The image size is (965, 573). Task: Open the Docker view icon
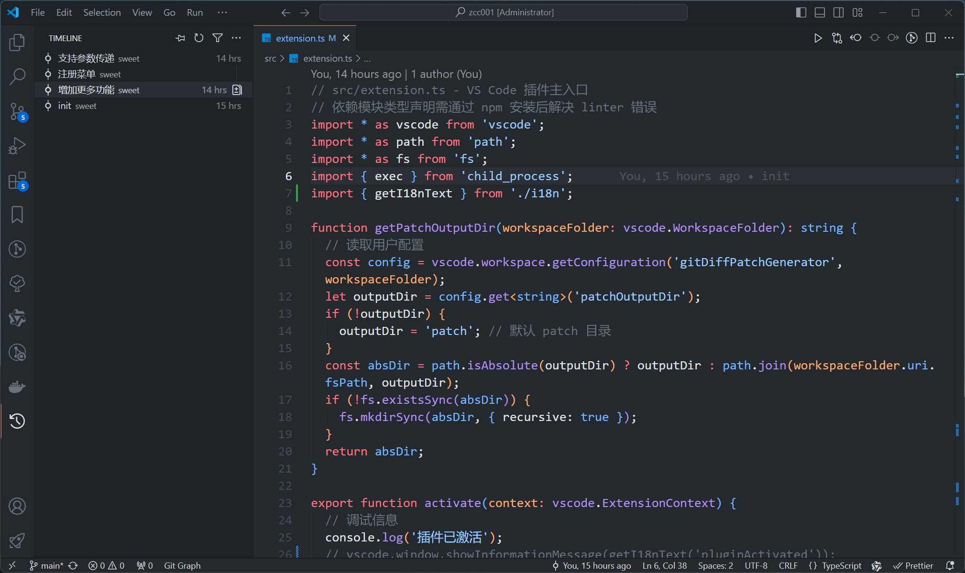click(17, 387)
